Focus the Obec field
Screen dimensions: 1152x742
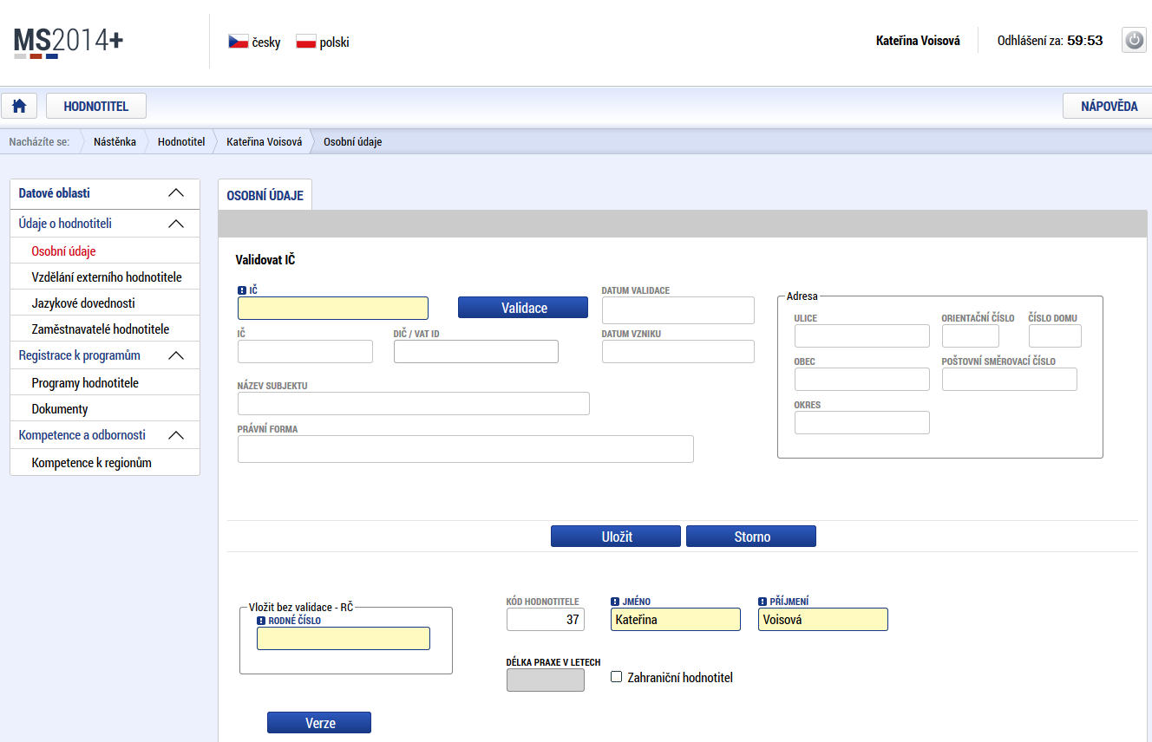point(862,379)
